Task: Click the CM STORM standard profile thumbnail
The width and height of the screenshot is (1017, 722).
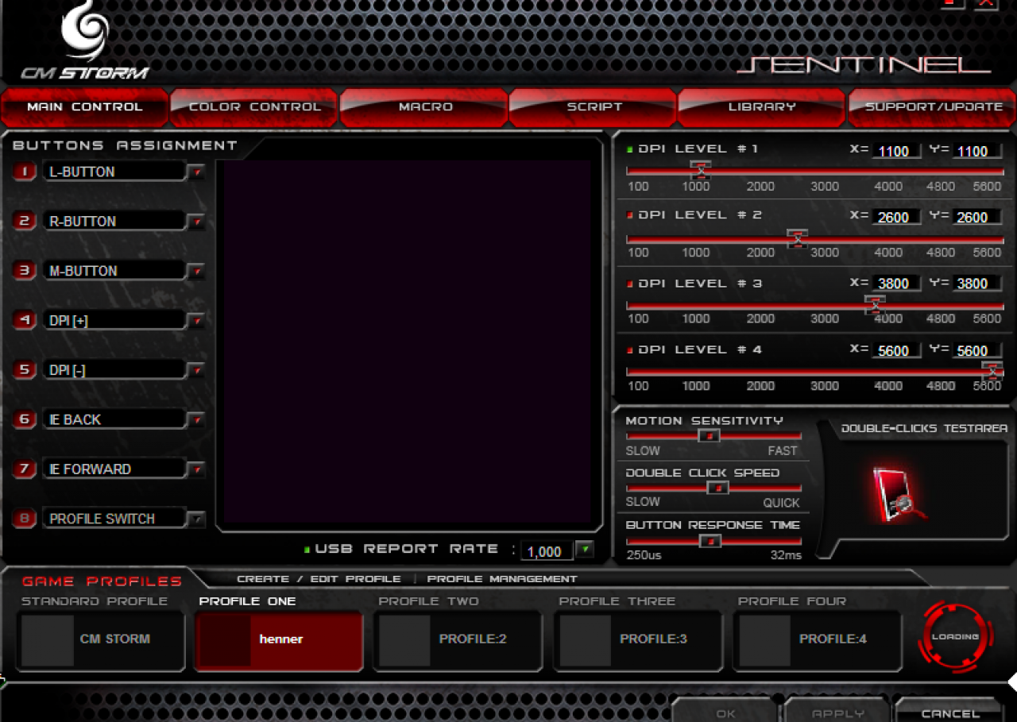Action: [x=47, y=640]
